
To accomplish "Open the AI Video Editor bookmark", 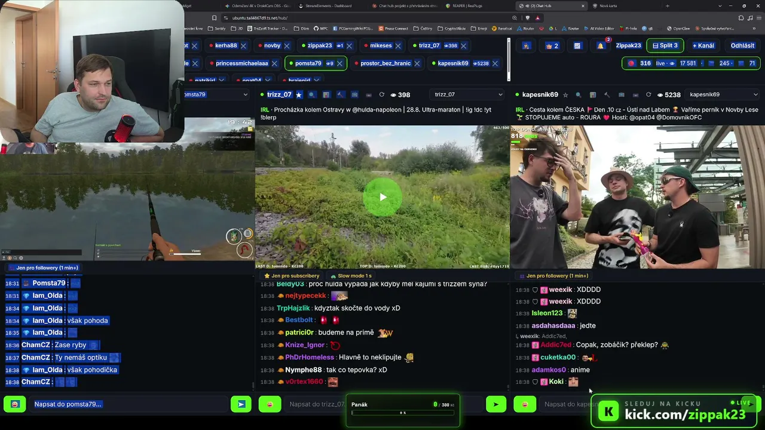I will (599, 29).
